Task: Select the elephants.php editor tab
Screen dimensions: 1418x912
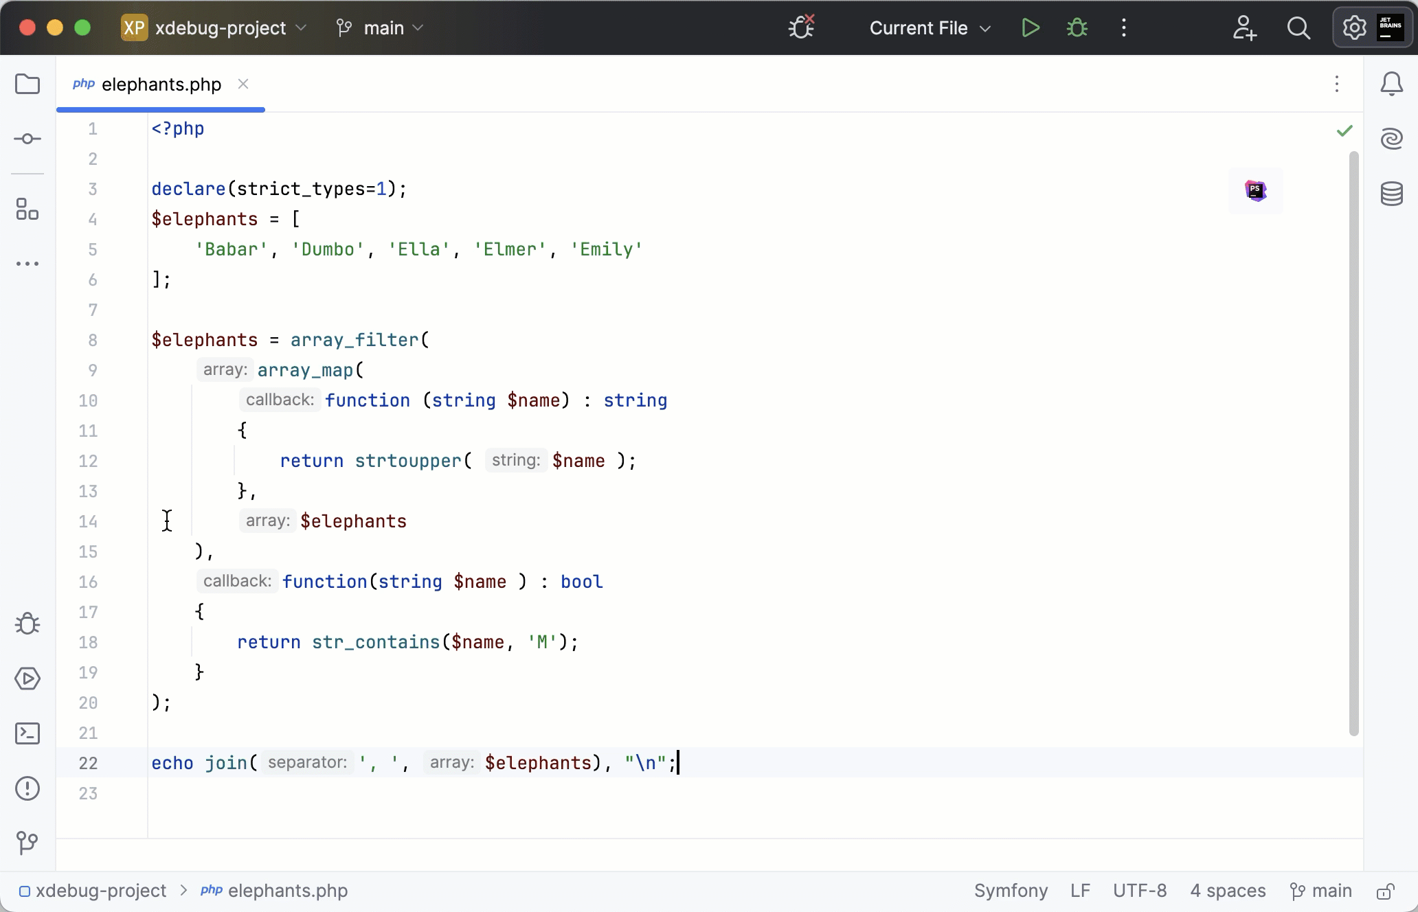Action: [160, 84]
